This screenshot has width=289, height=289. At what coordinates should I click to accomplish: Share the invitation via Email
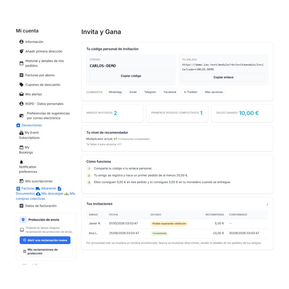pyautogui.click(x=133, y=92)
